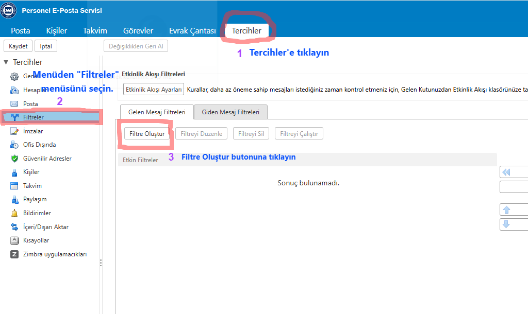
Task: Open Etkinlik Akışı Ayarları
Action: coord(154,90)
